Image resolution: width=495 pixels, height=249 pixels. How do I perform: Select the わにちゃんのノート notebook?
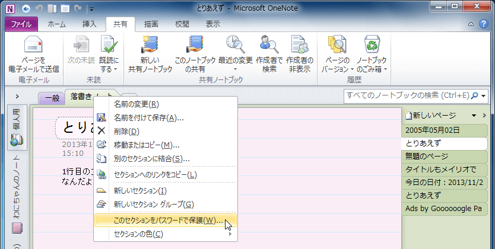(x=17, y=196)
